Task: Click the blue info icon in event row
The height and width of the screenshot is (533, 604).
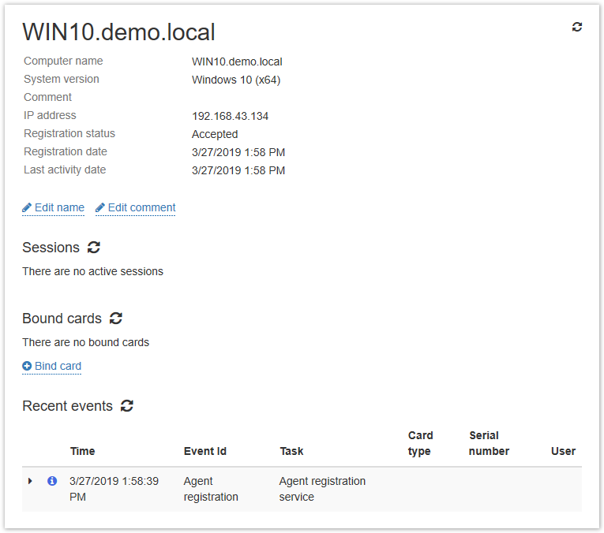Action: pyautogui.click(x=52, y=481)
